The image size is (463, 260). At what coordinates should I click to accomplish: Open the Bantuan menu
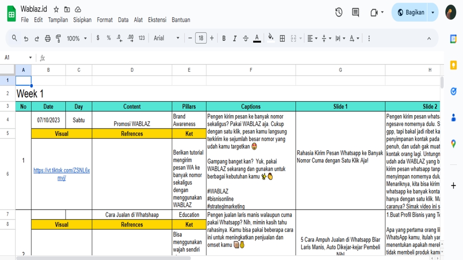click(x=181, y=20)
